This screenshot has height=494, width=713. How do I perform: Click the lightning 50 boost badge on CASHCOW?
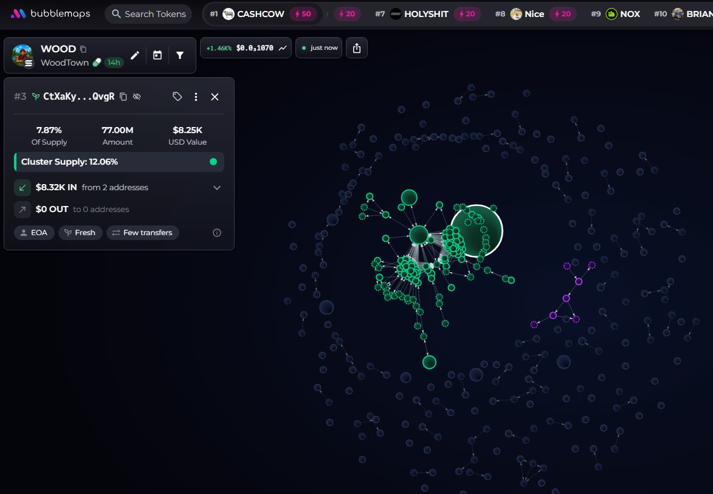(x=303, y=14)
